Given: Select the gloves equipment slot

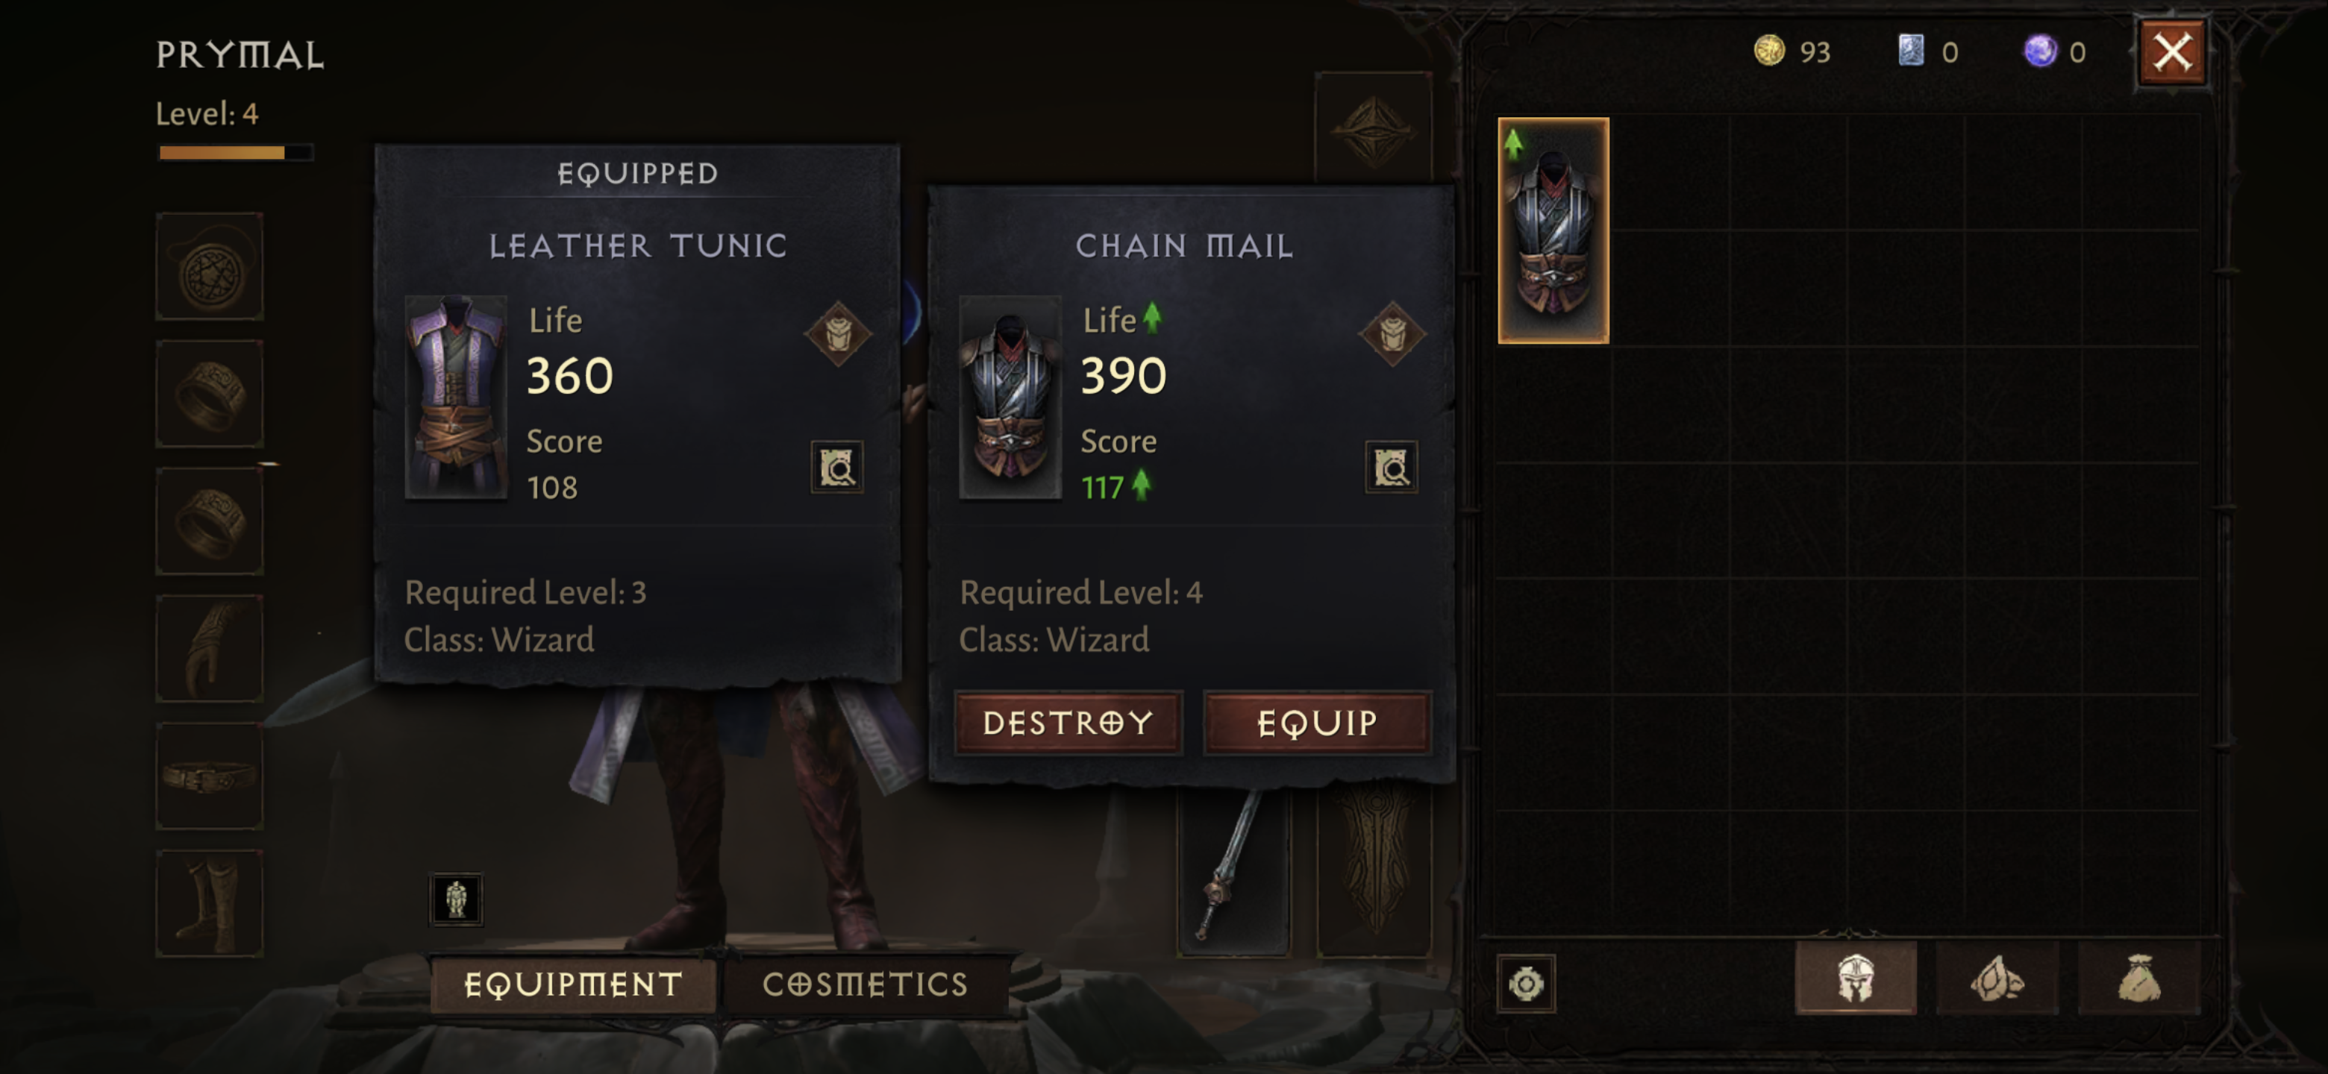Looking at the screenshot, I should pos(210,649).
